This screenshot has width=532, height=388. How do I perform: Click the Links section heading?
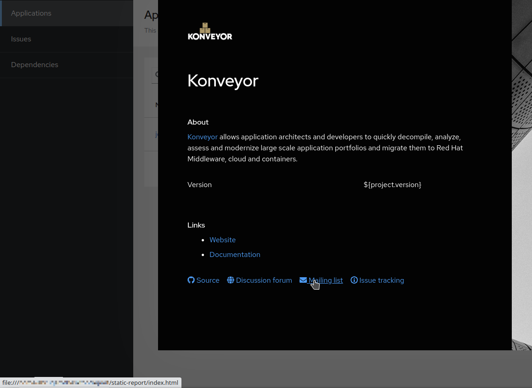tap(196, 225)
